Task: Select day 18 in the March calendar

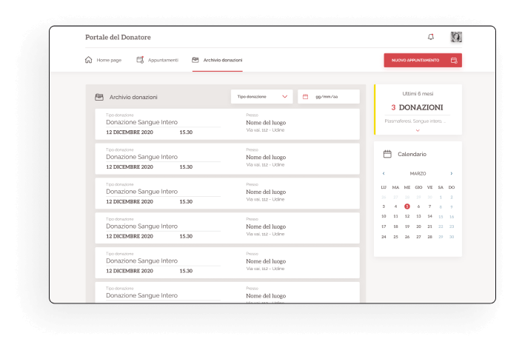Action: click(395, 226)
